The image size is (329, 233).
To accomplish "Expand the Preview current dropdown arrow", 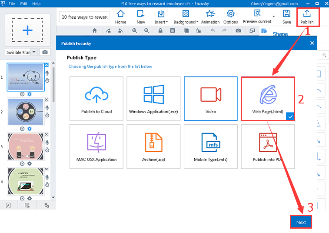I will (x=274, y=17).
